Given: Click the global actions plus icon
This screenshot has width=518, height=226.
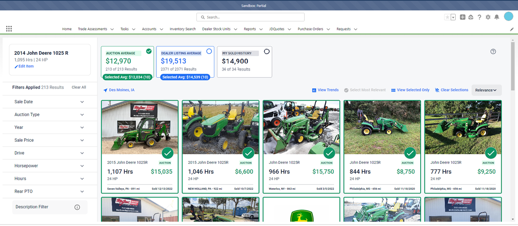Looking at the screenshot, I should (x=463, y=17).
